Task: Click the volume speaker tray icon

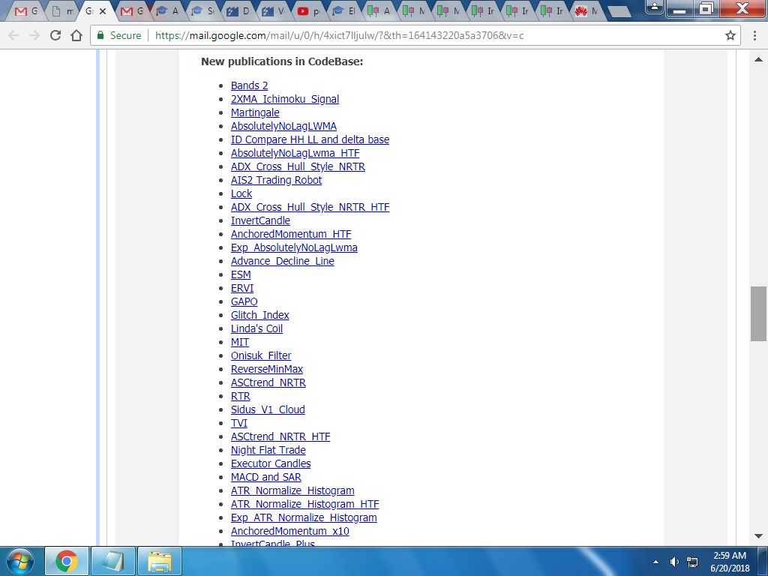Action: (x=674, y=562)
